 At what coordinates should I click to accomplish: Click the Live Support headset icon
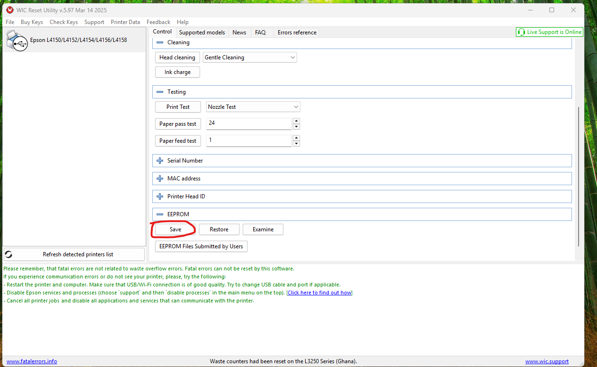point(521,32)
